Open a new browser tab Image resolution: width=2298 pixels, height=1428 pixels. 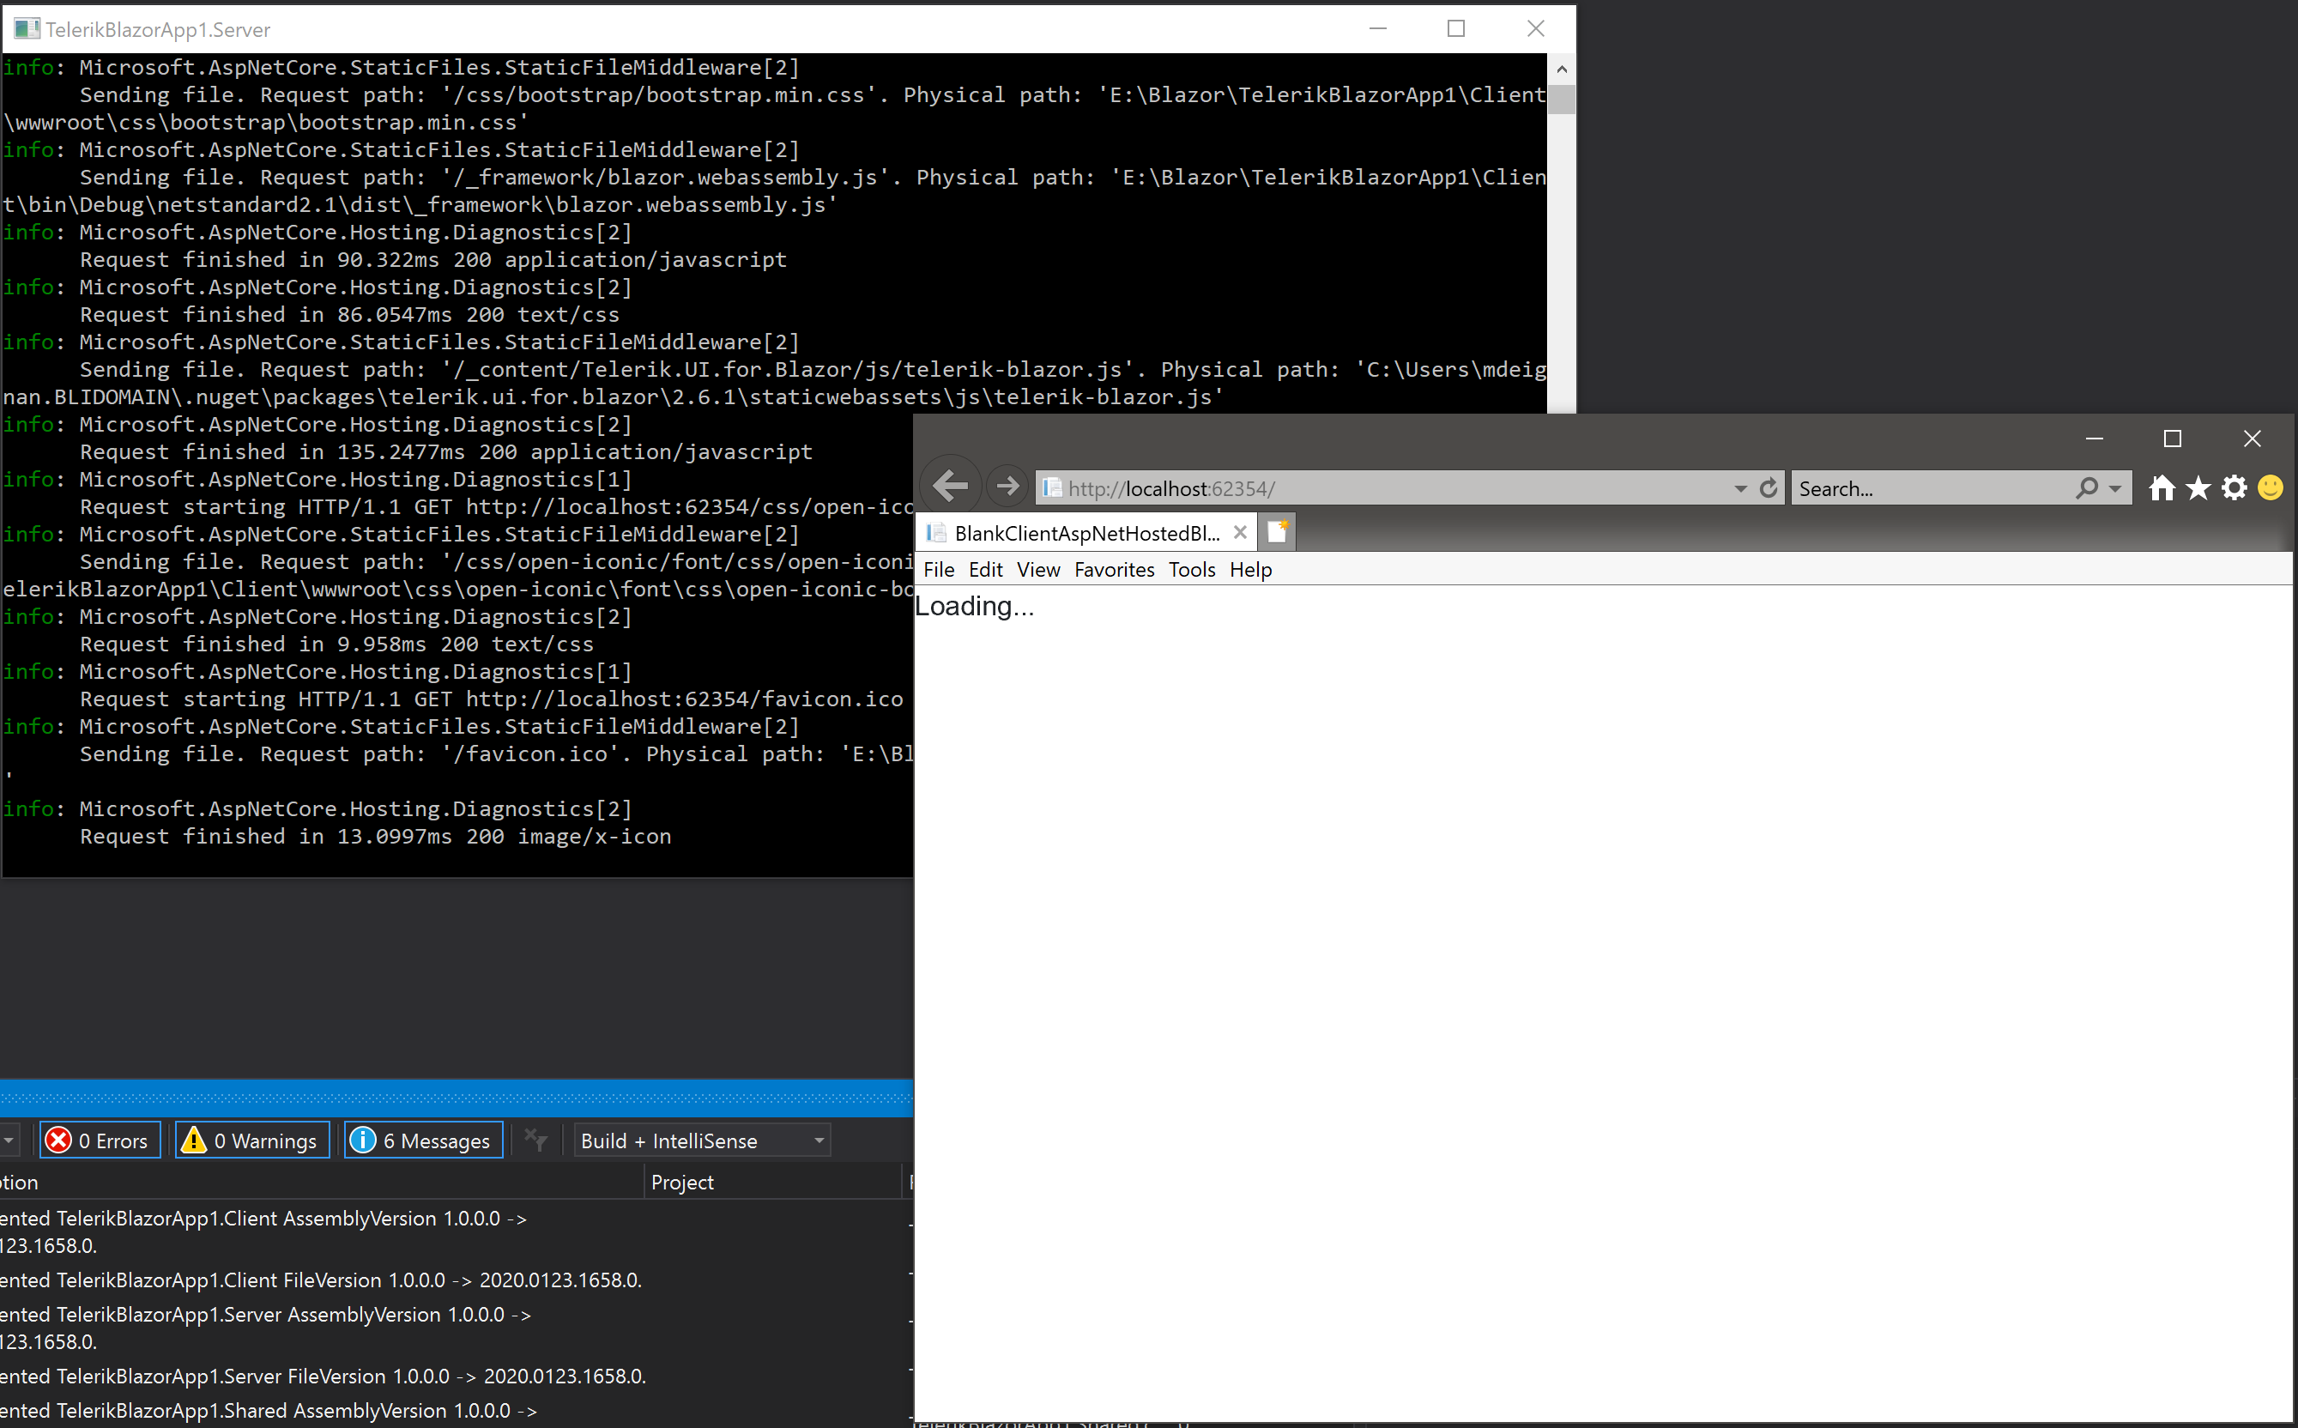coord(1278,533)
